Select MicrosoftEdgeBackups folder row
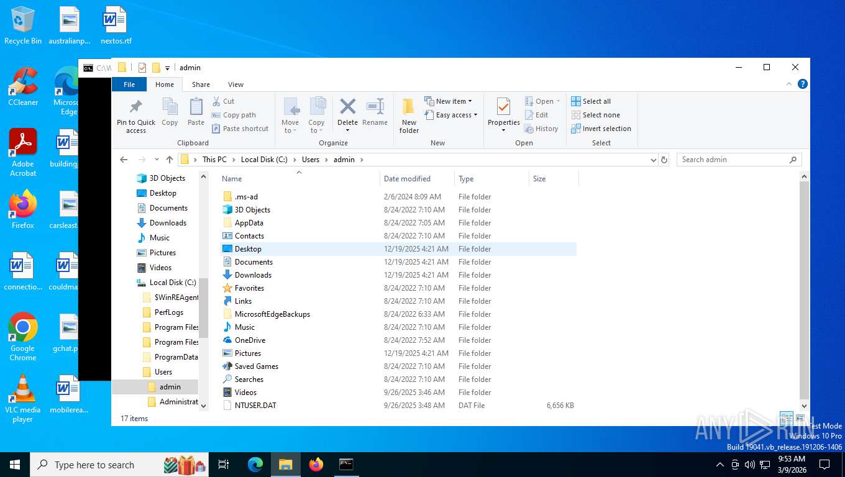This screenshot has width=845, height=477. point(399,314)
